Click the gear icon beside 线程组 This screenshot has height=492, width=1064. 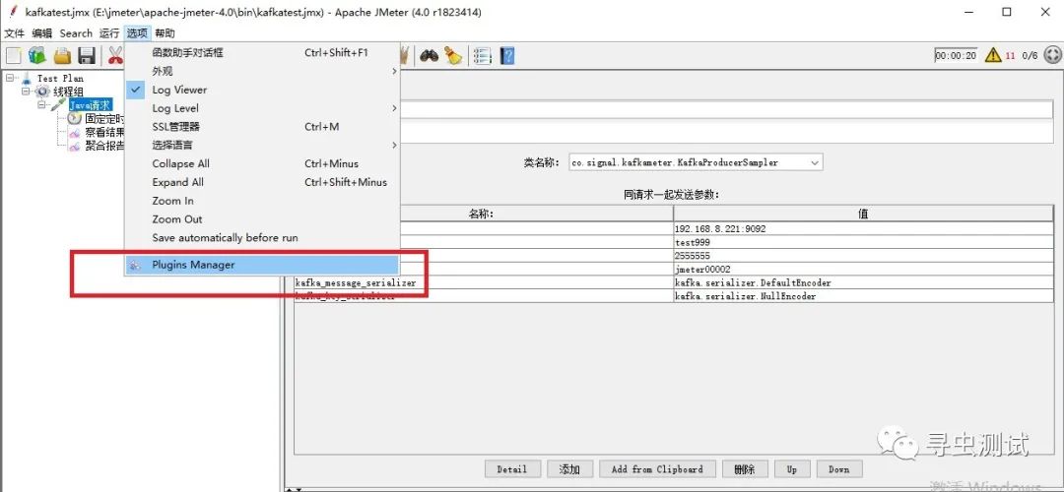coord(43,92)
